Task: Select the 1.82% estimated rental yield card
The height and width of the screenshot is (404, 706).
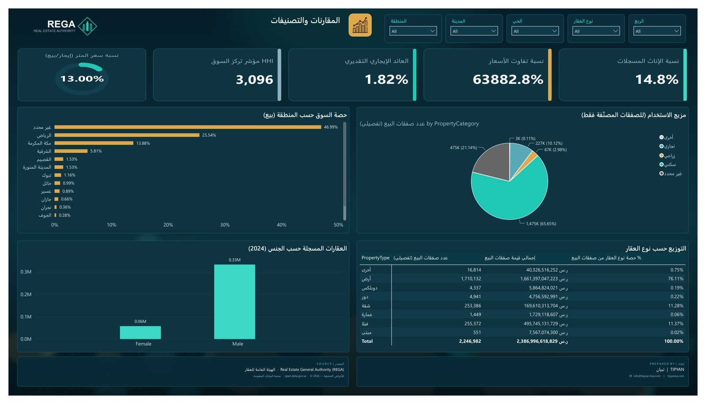Action: (352, 75)
